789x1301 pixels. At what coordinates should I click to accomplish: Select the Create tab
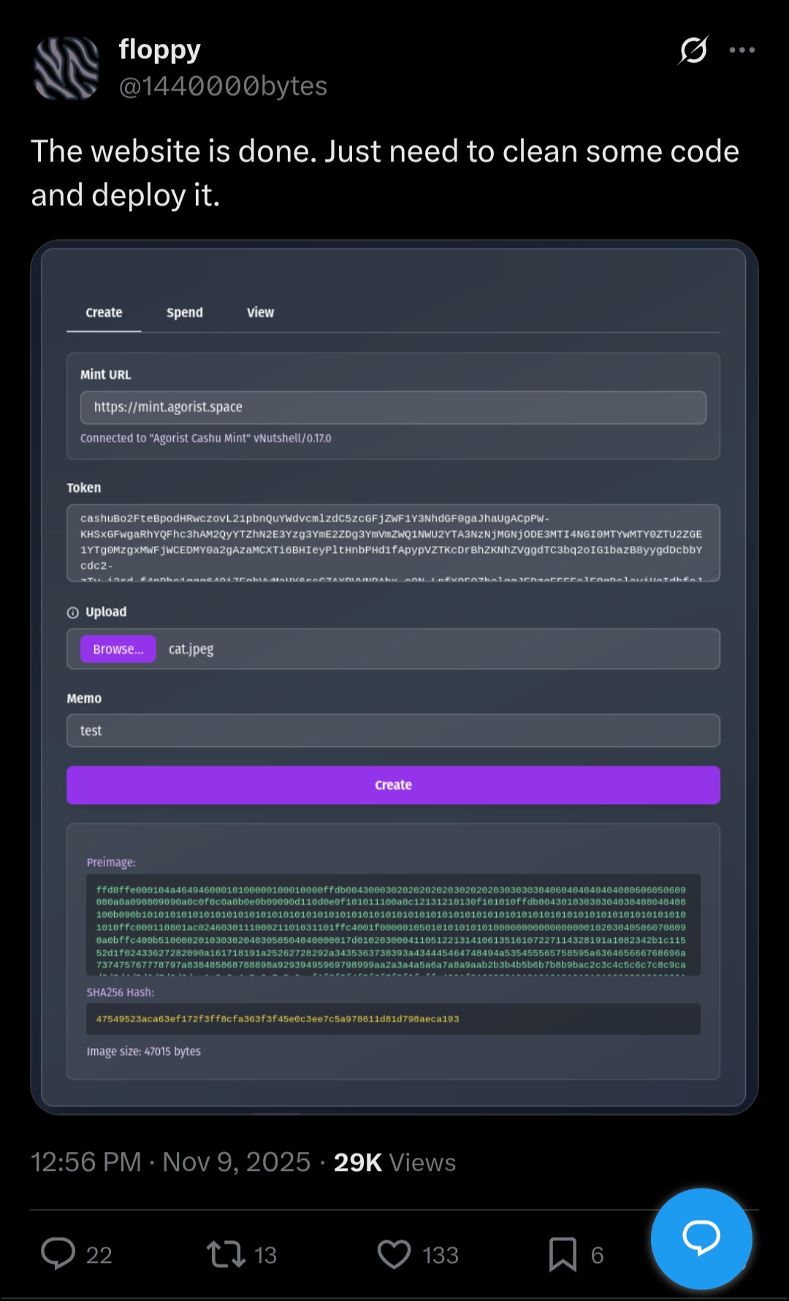click(104, 313)
